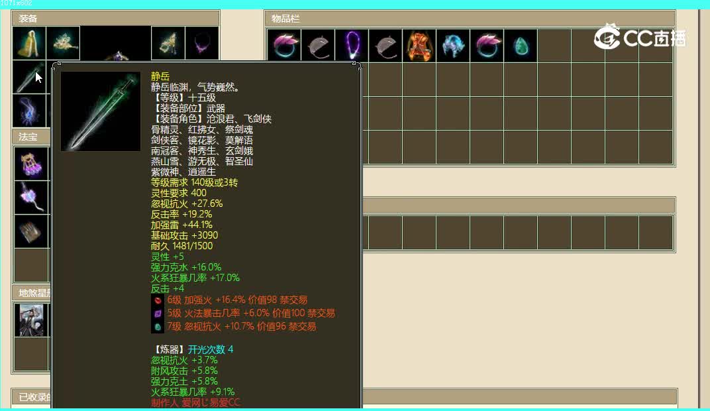The height and width of the screenshot is (411, 710).
Task: Click the line 紫微神、逍遥生
Action: tap(183, 172)
